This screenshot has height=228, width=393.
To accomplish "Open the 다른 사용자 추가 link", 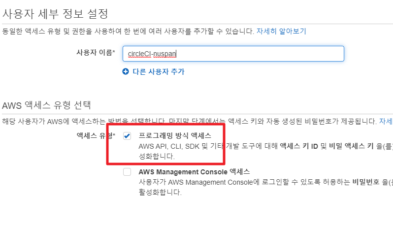I will pos(159,72).
